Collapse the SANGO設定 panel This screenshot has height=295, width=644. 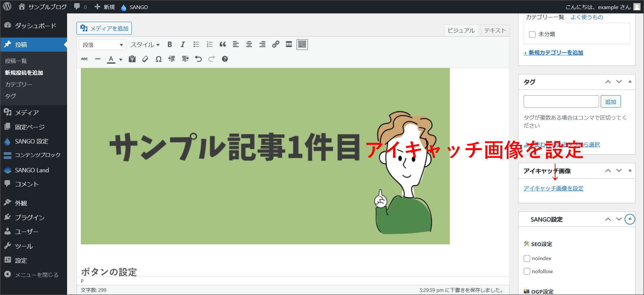point(630,219)
